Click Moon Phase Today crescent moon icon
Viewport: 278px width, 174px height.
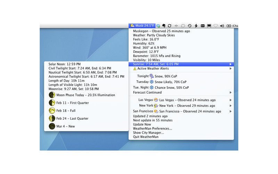[52, 95]
